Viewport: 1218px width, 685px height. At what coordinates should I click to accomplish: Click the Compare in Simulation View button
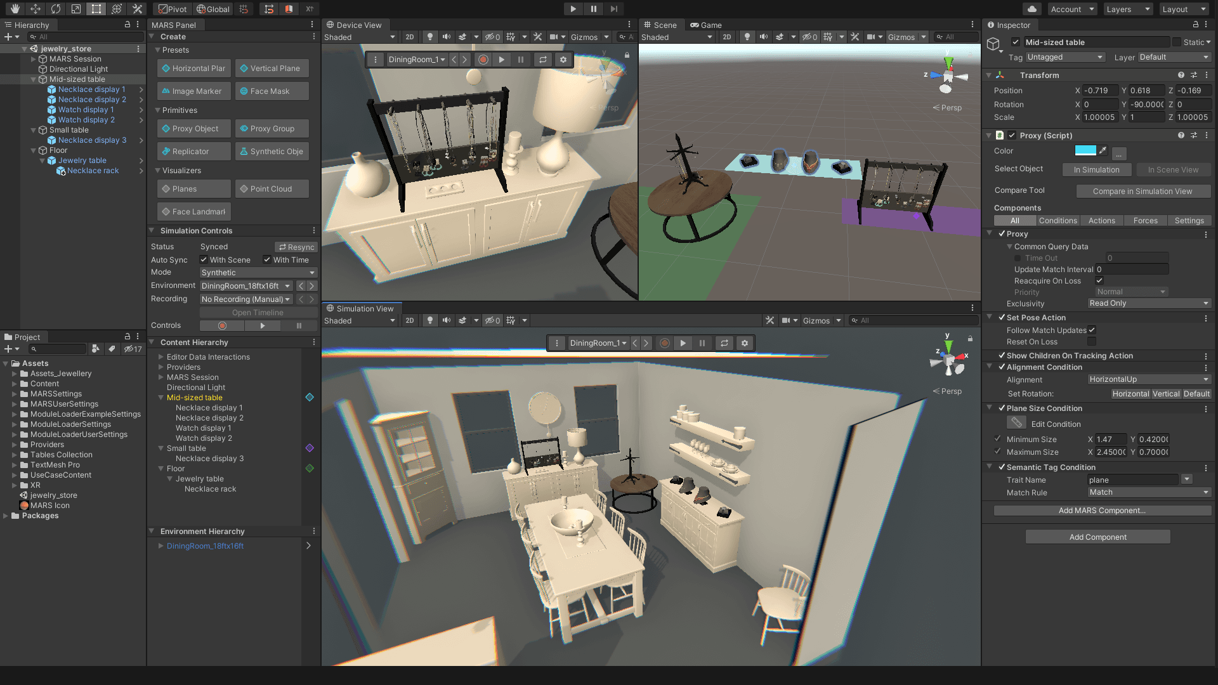pyautogui.click(x=1144, y=191)
